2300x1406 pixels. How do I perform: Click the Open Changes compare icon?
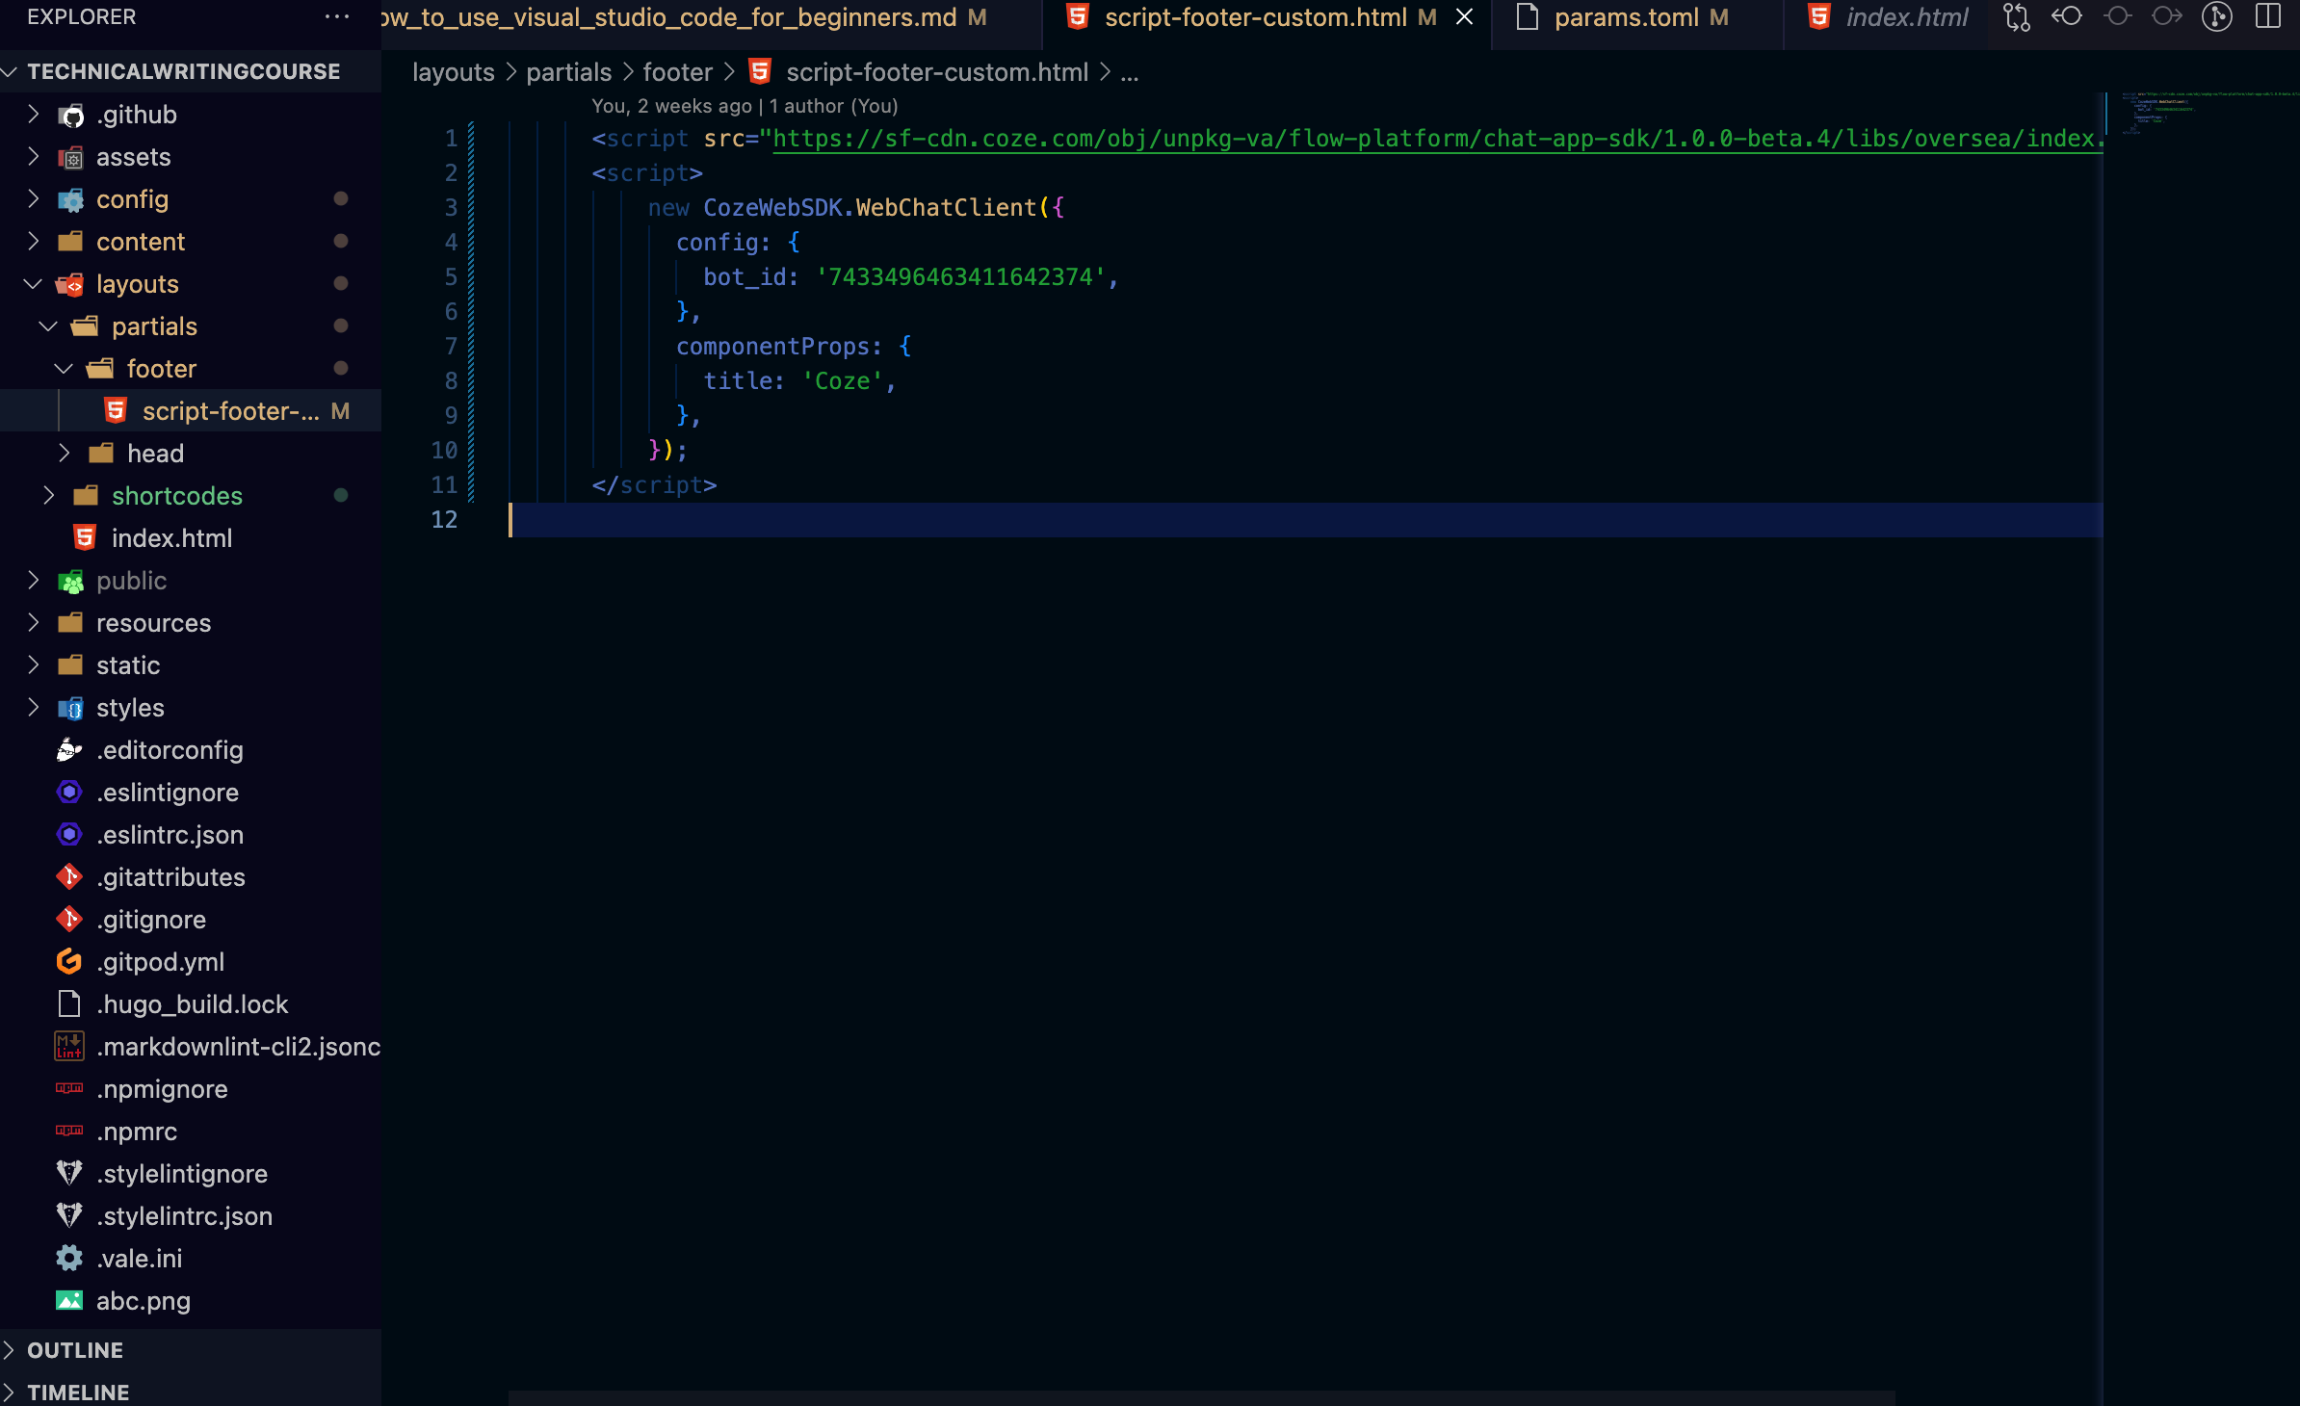(2016, 17)
